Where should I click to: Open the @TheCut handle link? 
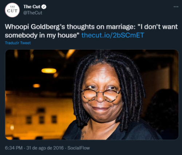[33, 13]
